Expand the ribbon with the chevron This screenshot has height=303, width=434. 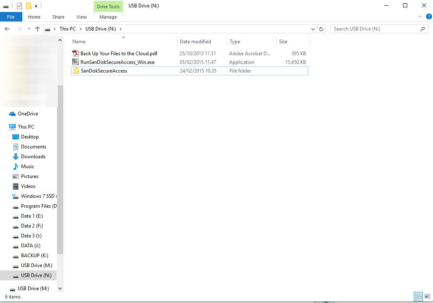point(420,17)
